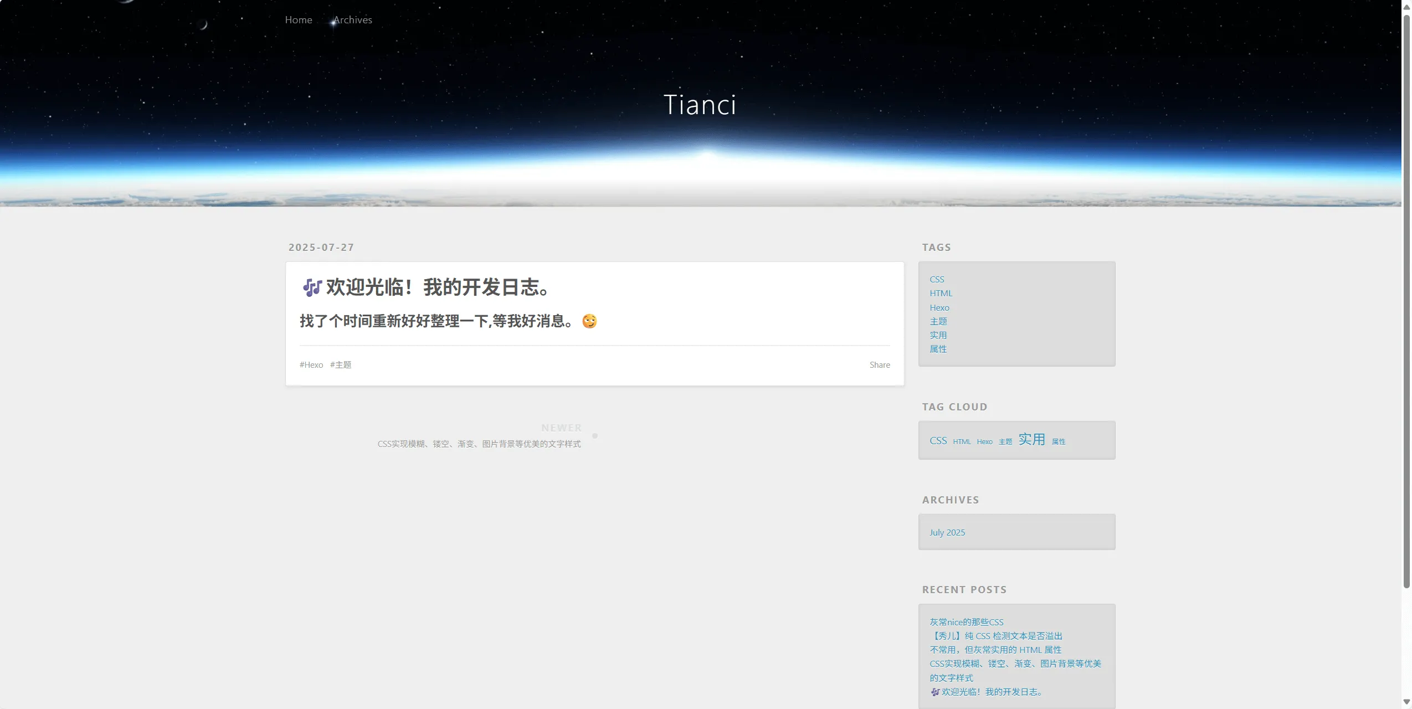Select 实用 in the Tags list

(938, 336)
